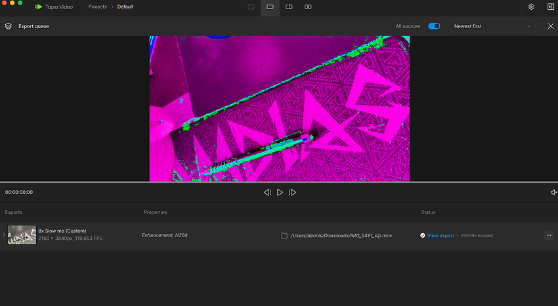Select side-by-side view layout
558x306 pixels.
[x=308, y=7]
